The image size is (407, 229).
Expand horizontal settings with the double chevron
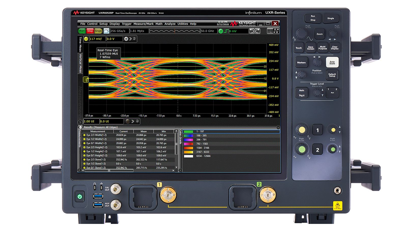pos(133,121)
